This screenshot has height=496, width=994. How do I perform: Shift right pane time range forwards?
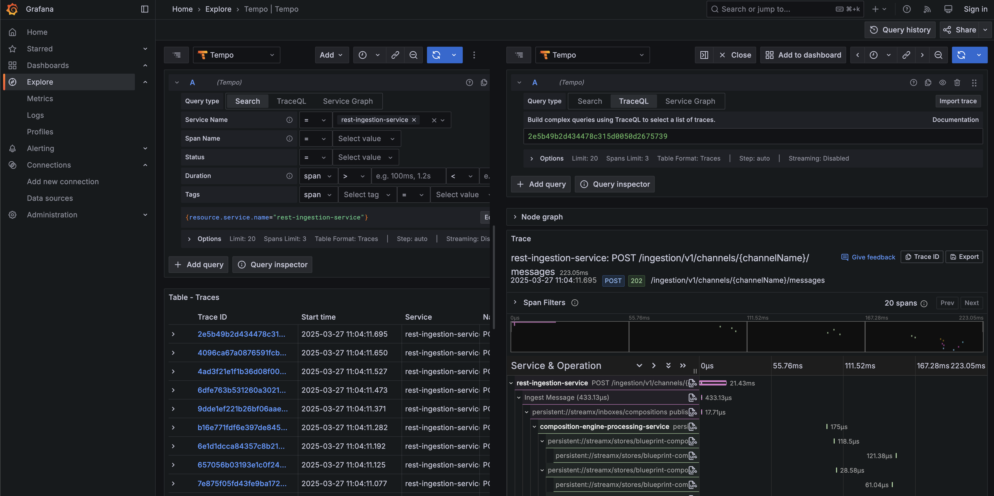(922, 55)
